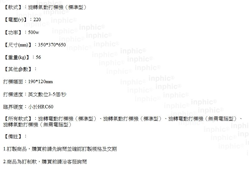Screen dimensions: 249x175
Task: Click note 2 about 洽客服詢問
Action: [x=45, y=162]
